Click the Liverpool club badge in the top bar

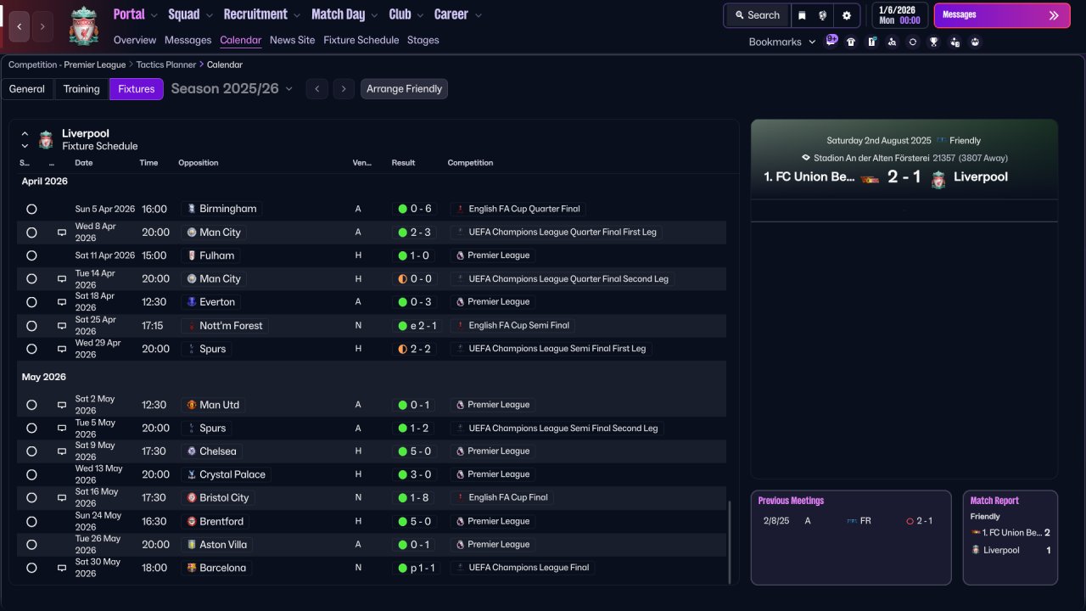click(x=83, y=26)
